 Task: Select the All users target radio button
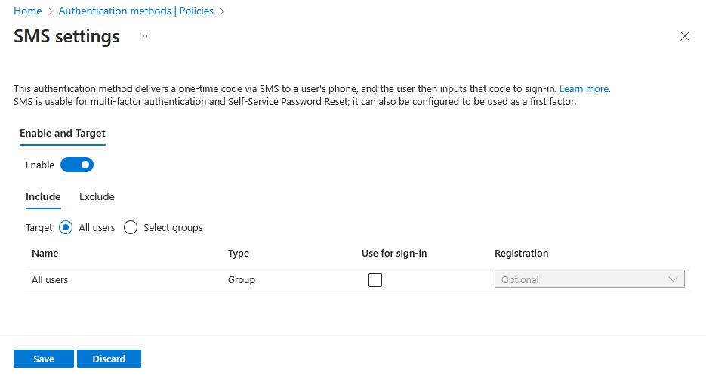pos(66,227)
